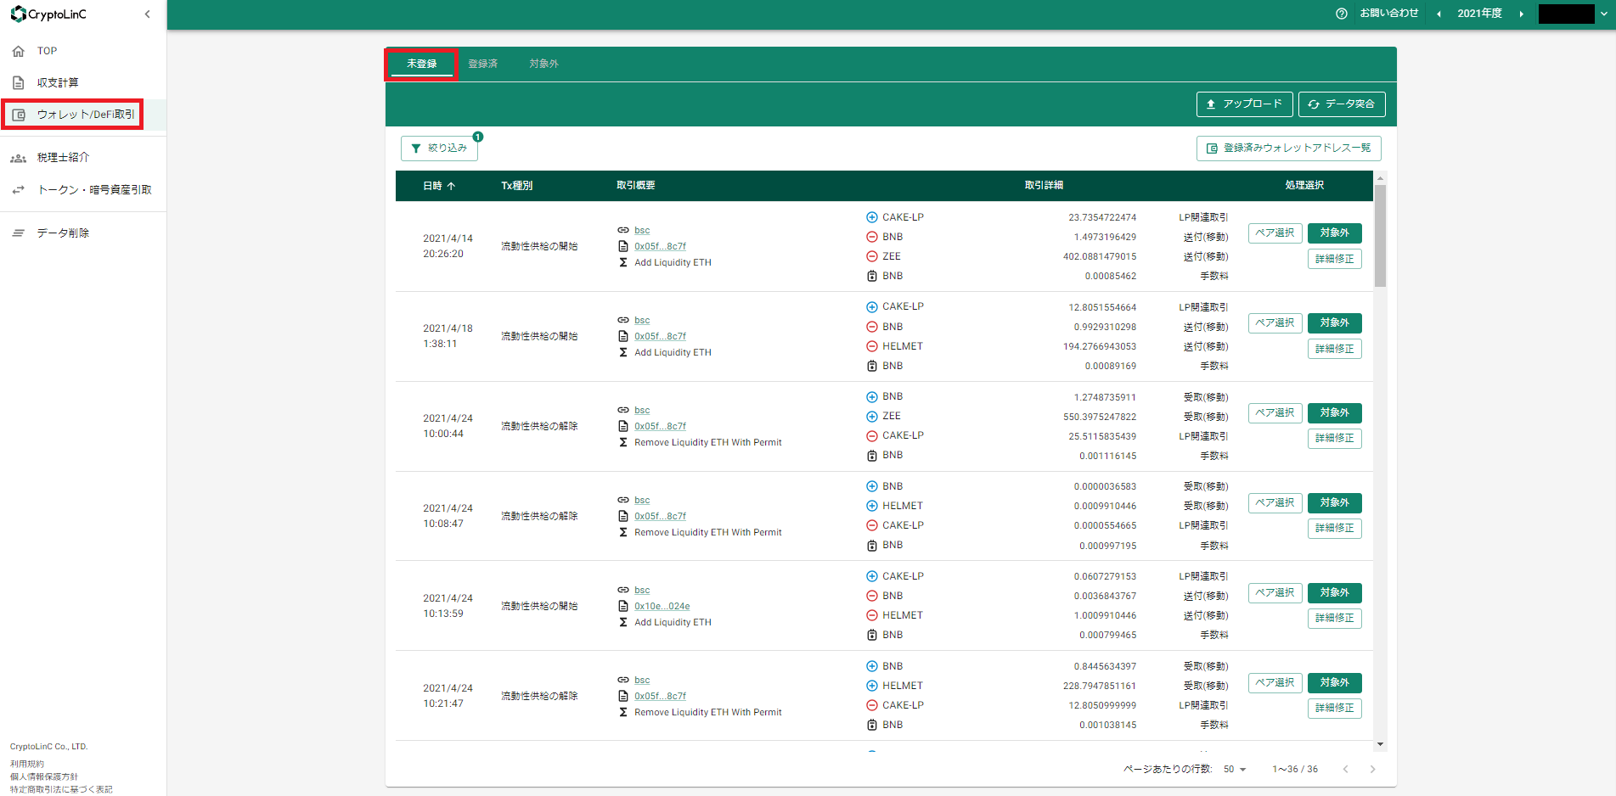Open データ削除 from the sidebar

click(63, 233)
